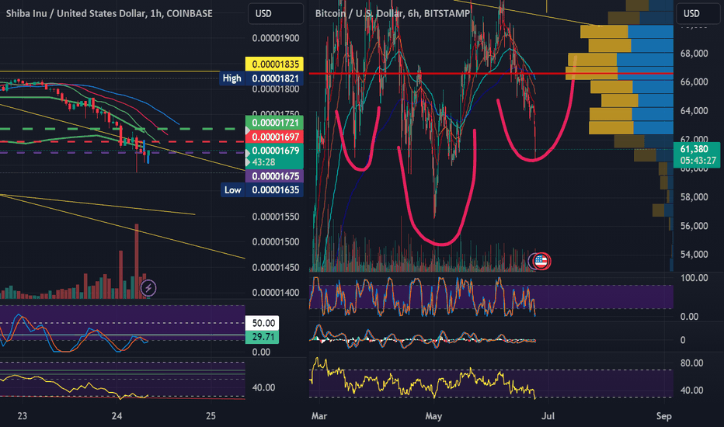Select the green 0.00001721 price label
Viewport: 724px width, 427px height.
pos(274,123)
